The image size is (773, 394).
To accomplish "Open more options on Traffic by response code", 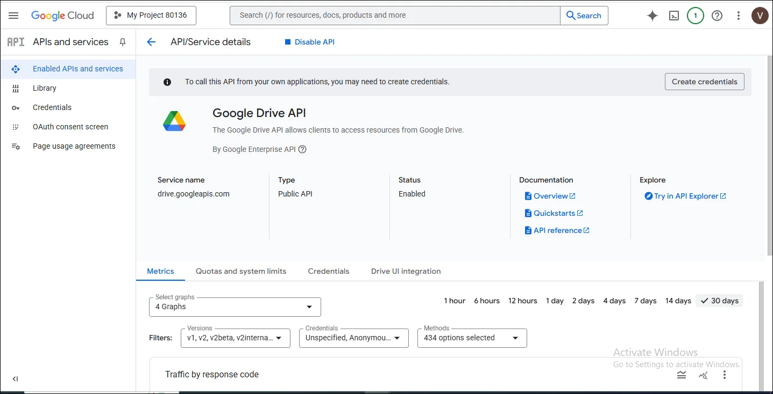I will point(725,375).
